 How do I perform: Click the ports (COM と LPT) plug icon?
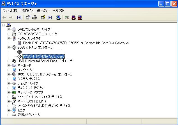click(x=14, y=101)
